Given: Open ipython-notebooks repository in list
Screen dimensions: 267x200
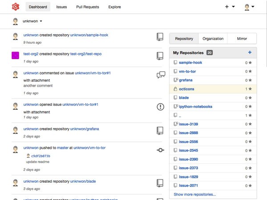Looking at the screenshot, I should pyautogui.click(x=195, y=107).
